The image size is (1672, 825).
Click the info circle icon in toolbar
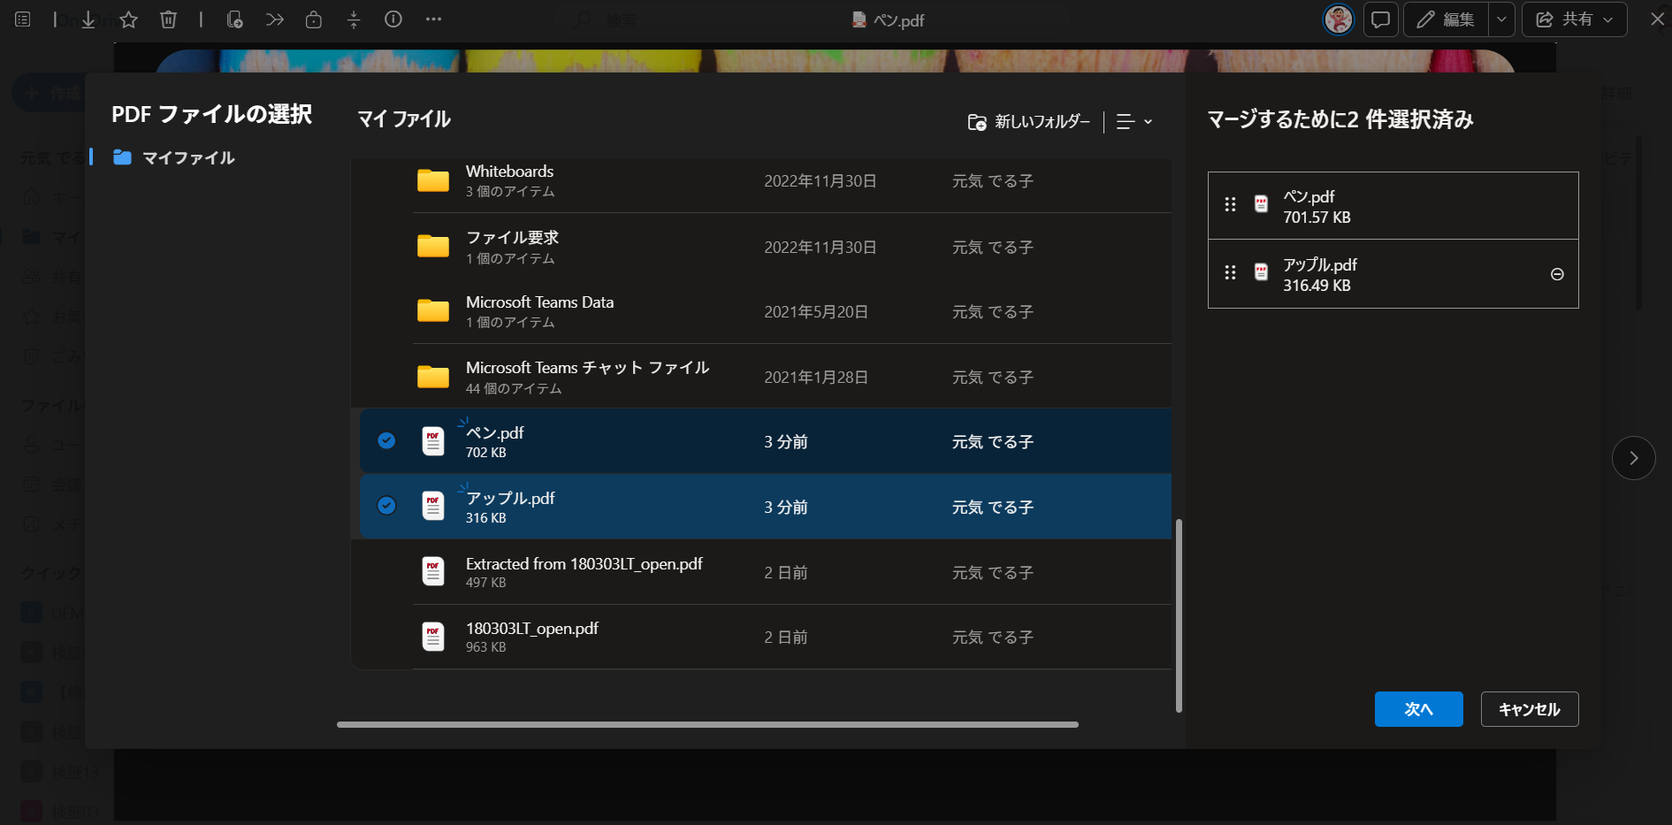(x=393, y=19)
